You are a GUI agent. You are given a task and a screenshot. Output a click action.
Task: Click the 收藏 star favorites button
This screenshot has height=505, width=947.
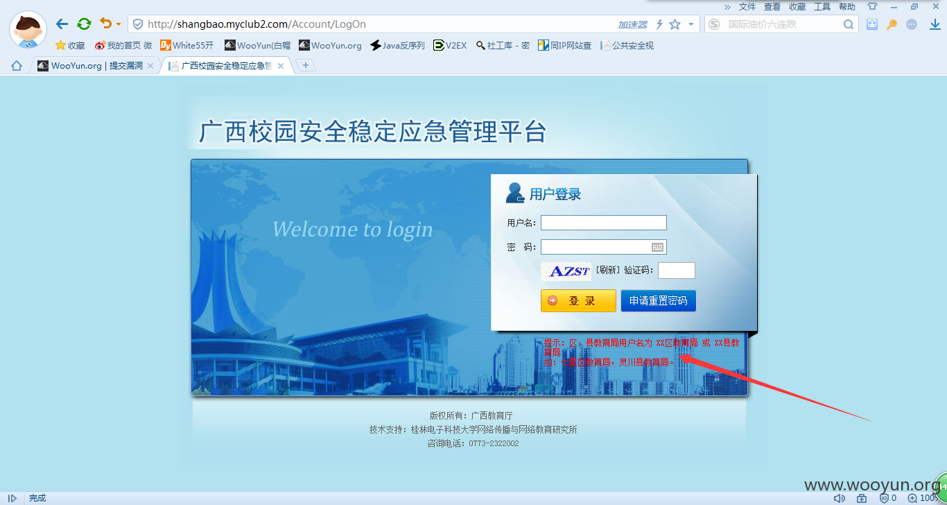point(70,46)
